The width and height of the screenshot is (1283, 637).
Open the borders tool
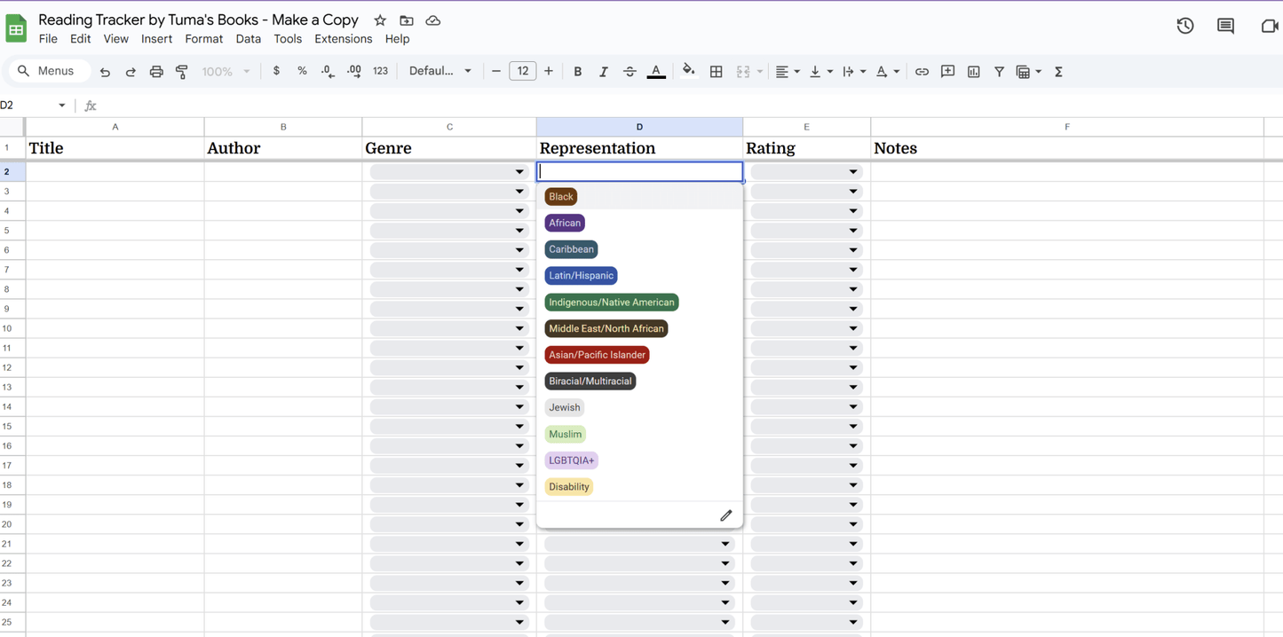point(717,72)
